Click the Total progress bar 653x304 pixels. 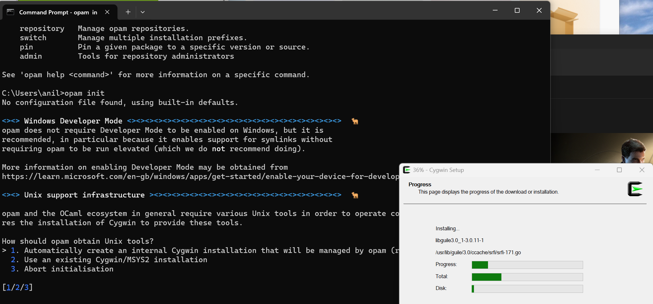527,277
